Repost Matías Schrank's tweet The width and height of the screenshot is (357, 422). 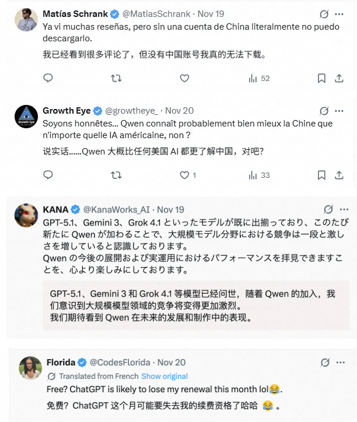(x=116, y=78)
